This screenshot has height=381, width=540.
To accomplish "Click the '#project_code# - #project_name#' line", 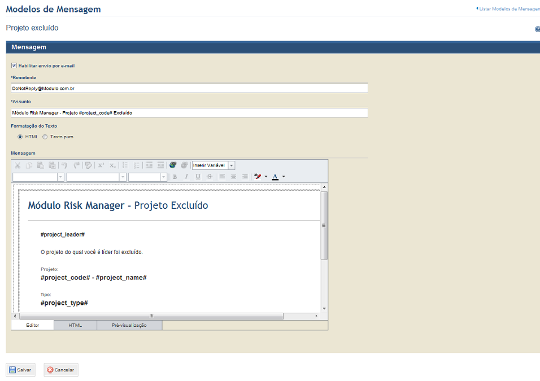I will tap(93, 278).
